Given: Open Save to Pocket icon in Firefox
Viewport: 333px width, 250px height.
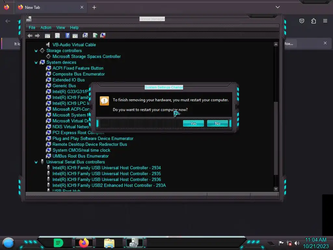Looking at the screenshot, I should click(301, 21).
